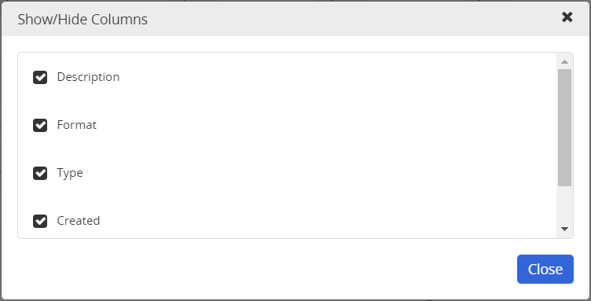591x301 pixels.
Task: Click the Description label text
Action: click(x=88, y=77)
